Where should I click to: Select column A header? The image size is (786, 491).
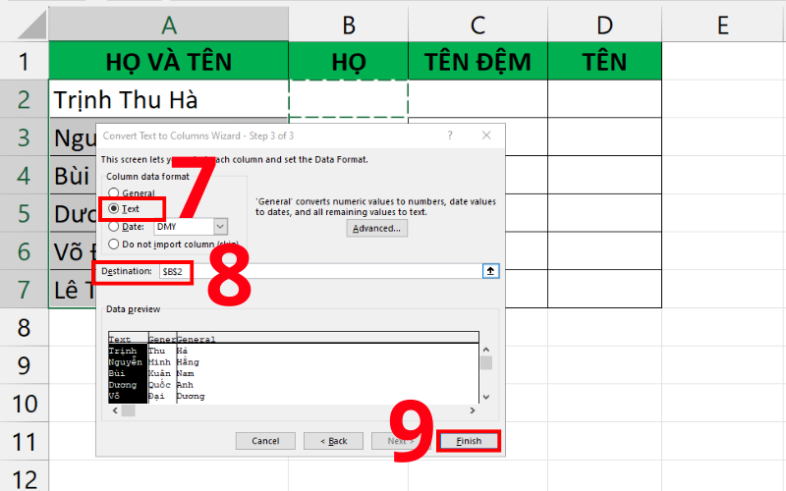click(x=168, y=25)
